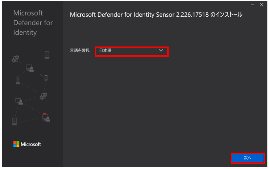Click the user workstation icon on lower left
This screenshot has height=169, width=269.
tap(19, 101)
